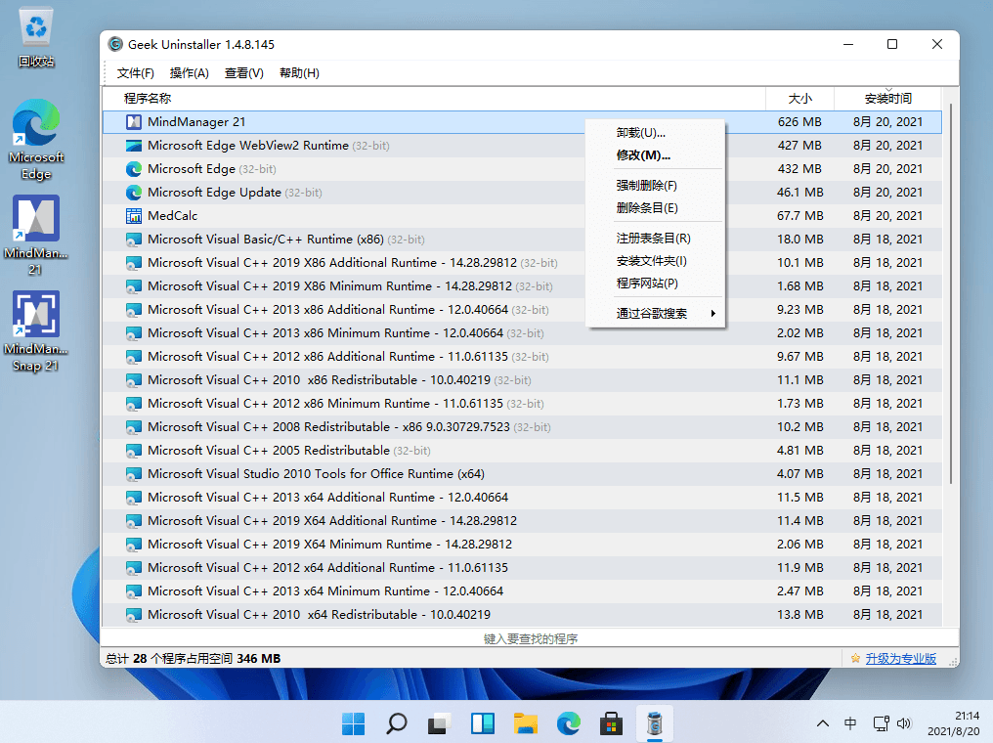Open File Explorer from the taskbar
The image size is (993, 743).
(x=526, y=723)
